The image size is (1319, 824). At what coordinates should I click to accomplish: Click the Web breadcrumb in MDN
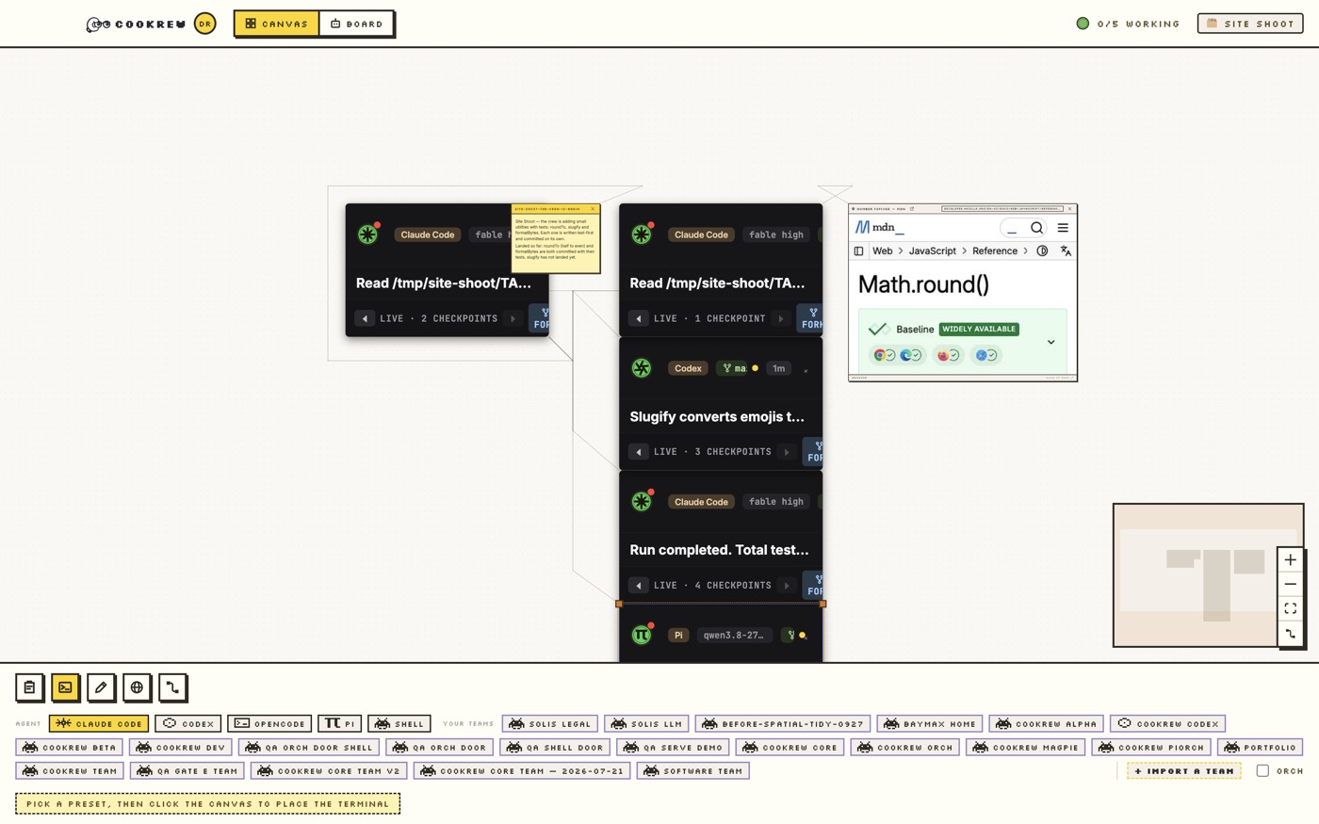[x=882, y=250]
